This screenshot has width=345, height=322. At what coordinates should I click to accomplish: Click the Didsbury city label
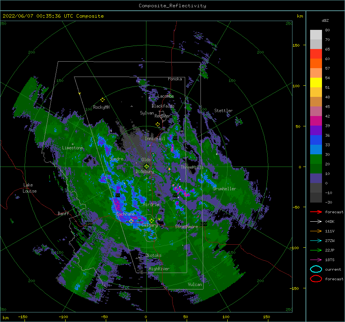(x=145, y=172)
